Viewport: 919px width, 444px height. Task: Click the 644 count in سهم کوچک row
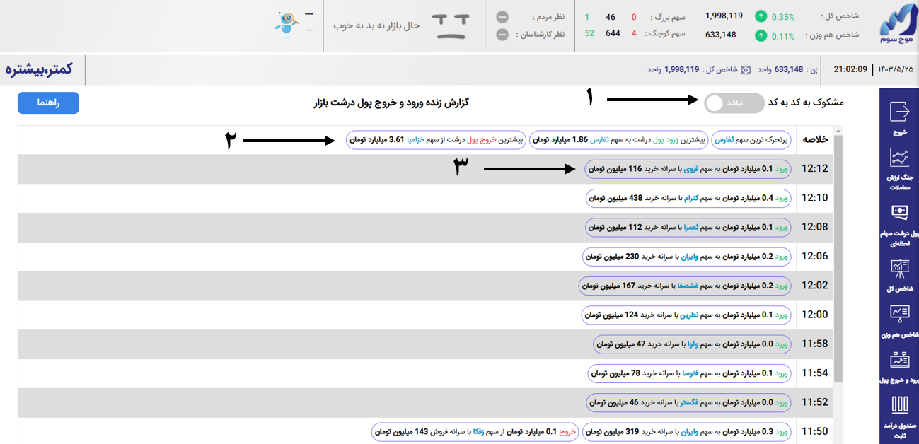pyautogui.click(x=613, y=34)
